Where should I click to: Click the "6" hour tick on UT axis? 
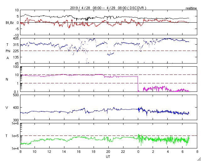[182, 152]
